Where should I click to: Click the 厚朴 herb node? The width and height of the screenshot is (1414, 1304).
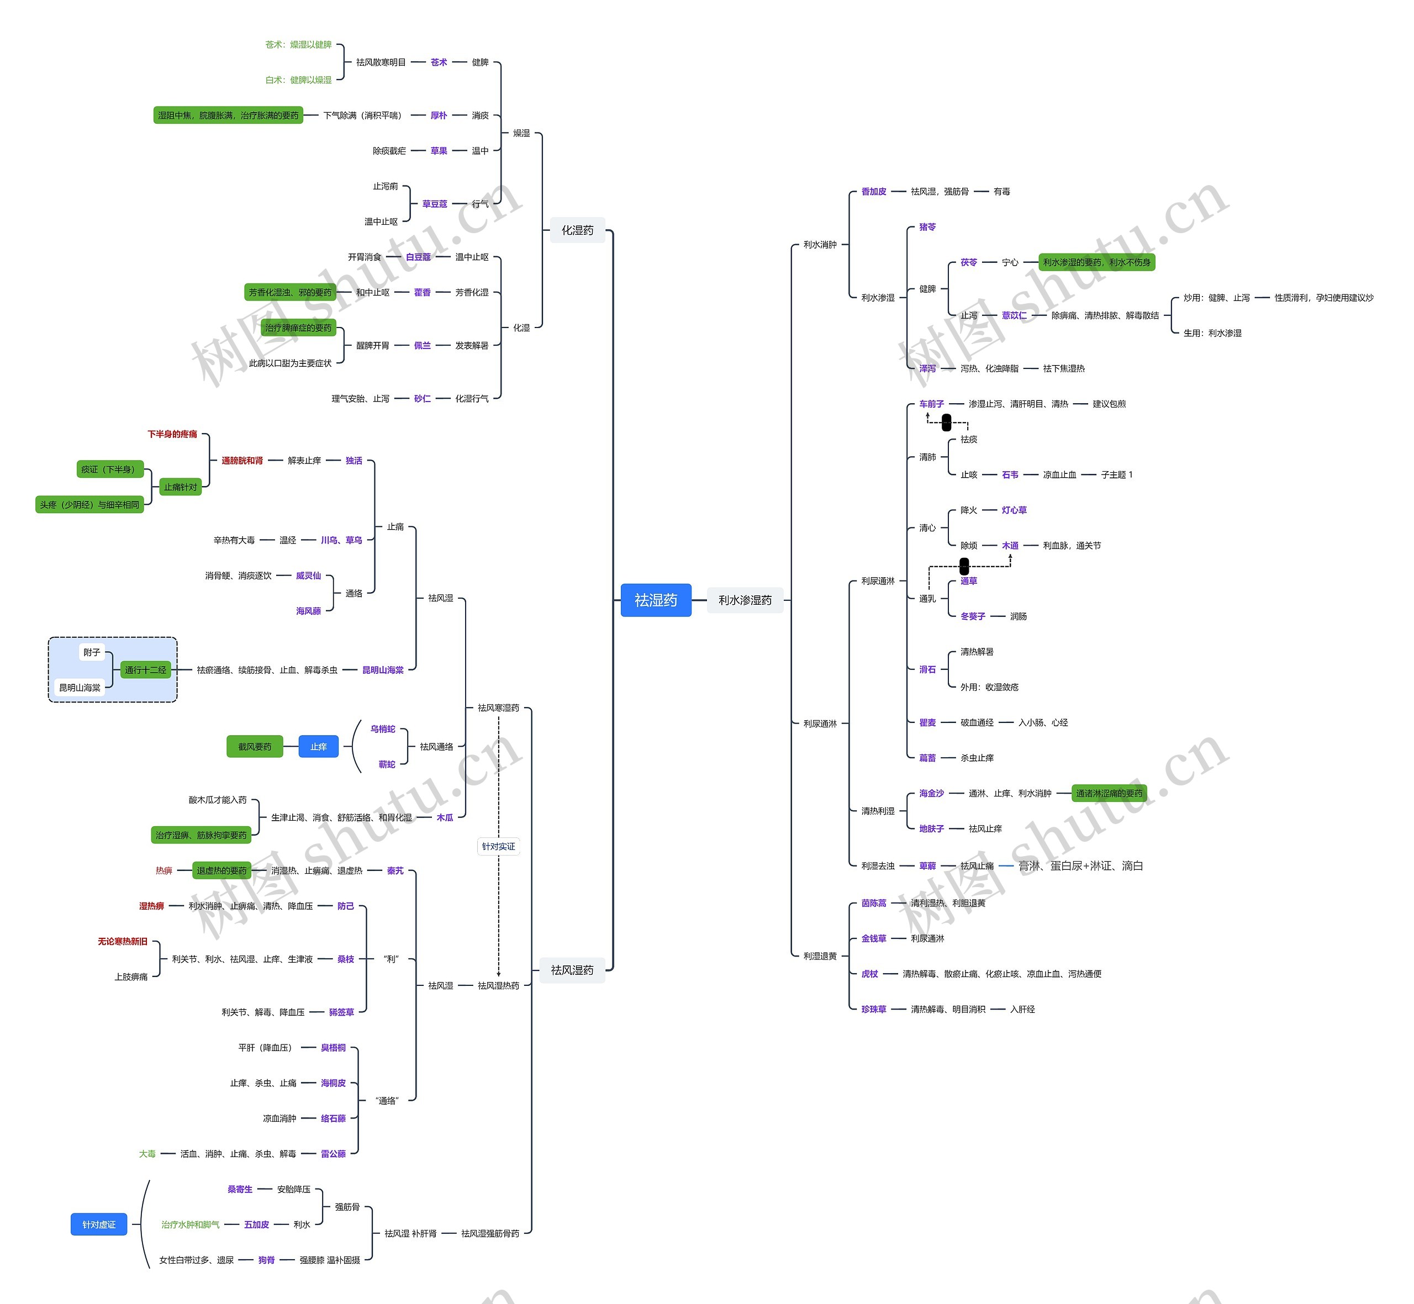(439, 115)
